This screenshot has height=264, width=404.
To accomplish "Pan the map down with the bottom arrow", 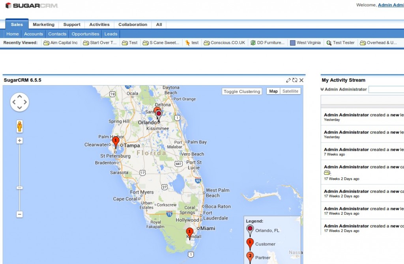I will 20,108.
